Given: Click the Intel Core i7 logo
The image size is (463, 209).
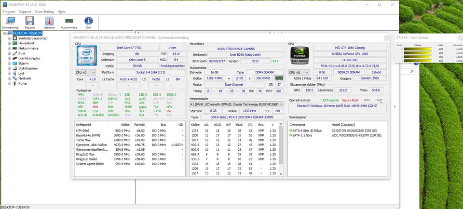Looking at the screenshot, I should pyautogui.click(x=86, y=55).
